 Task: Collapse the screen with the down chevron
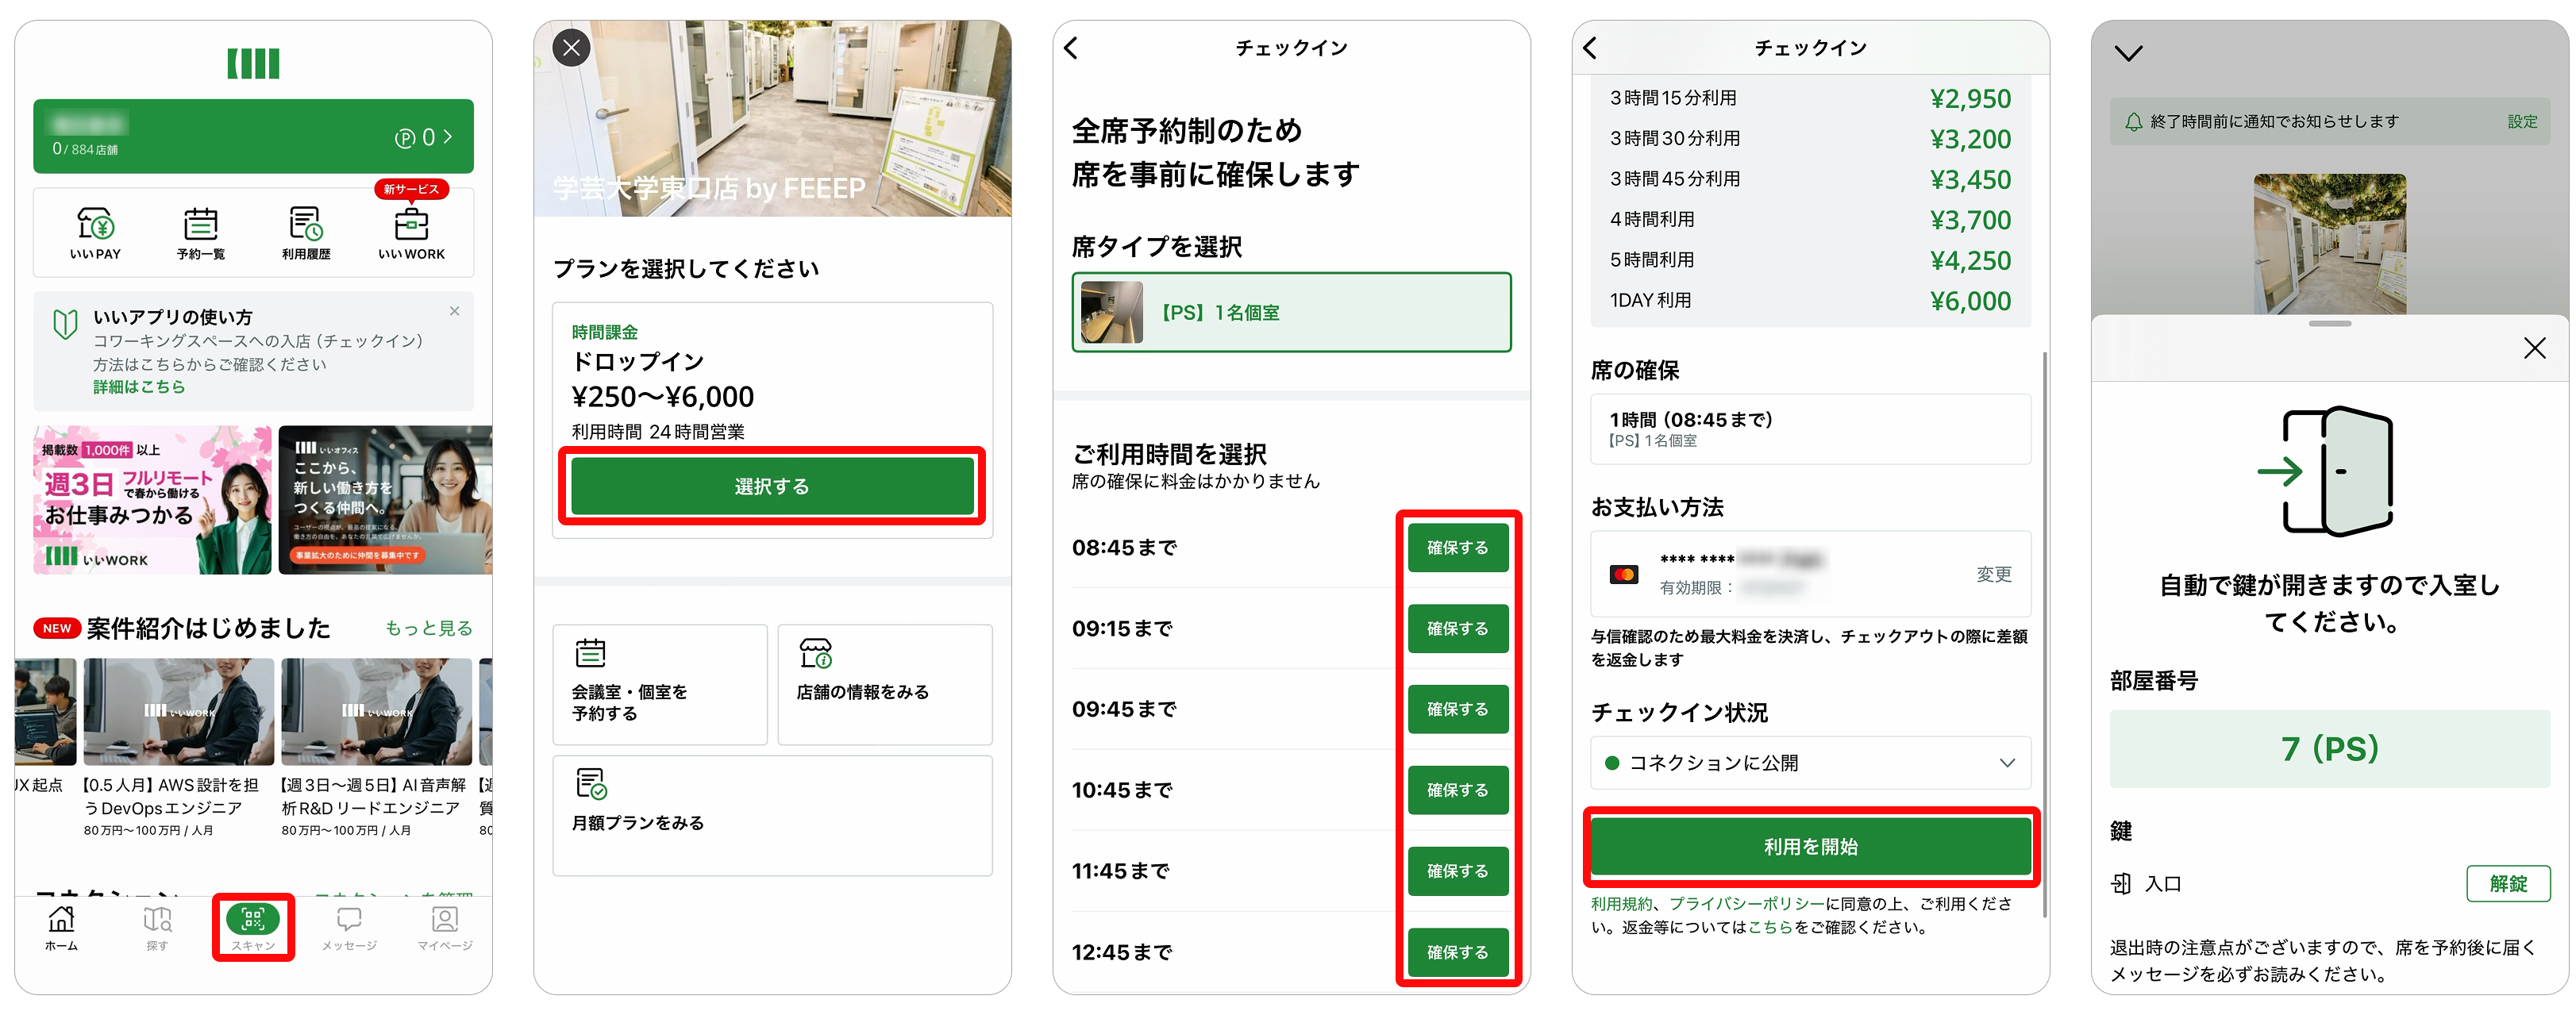[2128, 53]
